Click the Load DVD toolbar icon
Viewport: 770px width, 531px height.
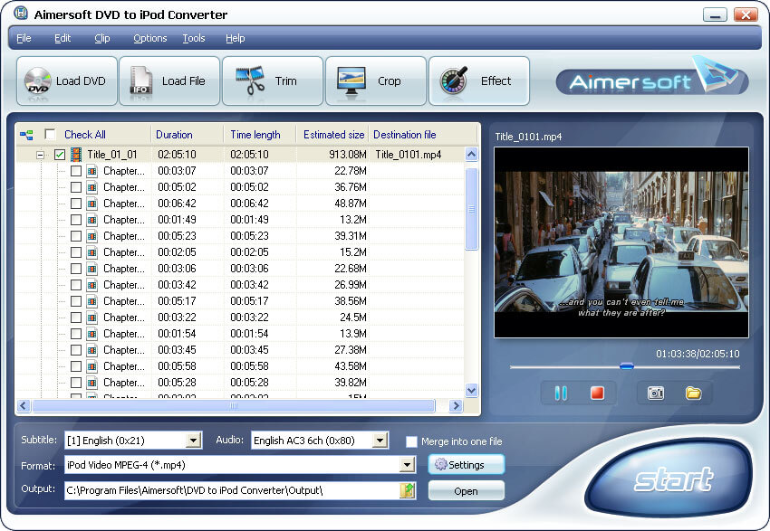[x=38, y=81]
